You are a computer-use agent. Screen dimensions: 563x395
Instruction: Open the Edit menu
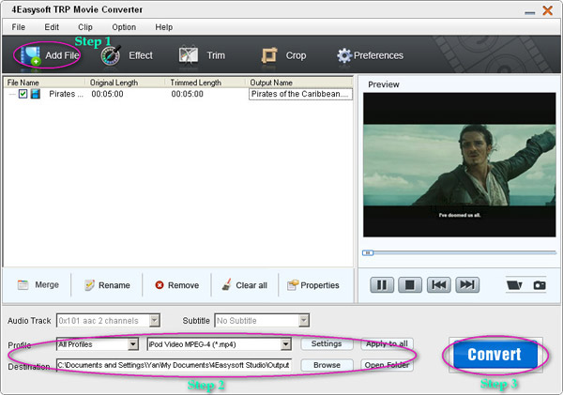(x=52, y=27)
